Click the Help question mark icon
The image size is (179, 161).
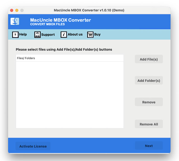(x=15, y=34)
